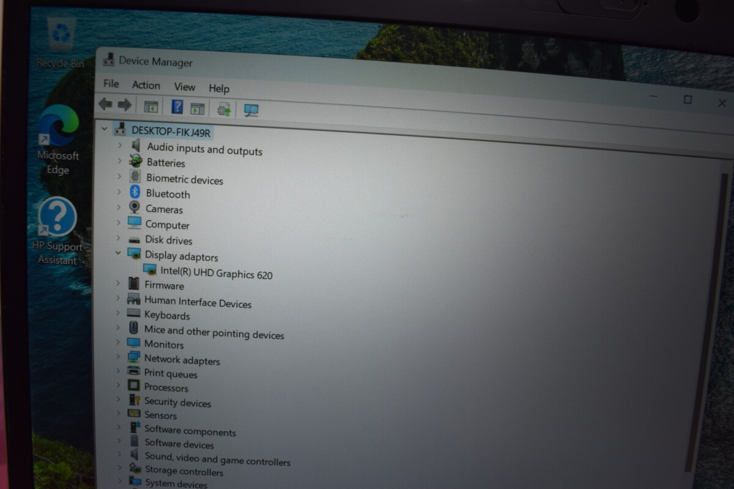734x489 pixels.
Task: Click the Cameras category icon
Action: (135, 208)
